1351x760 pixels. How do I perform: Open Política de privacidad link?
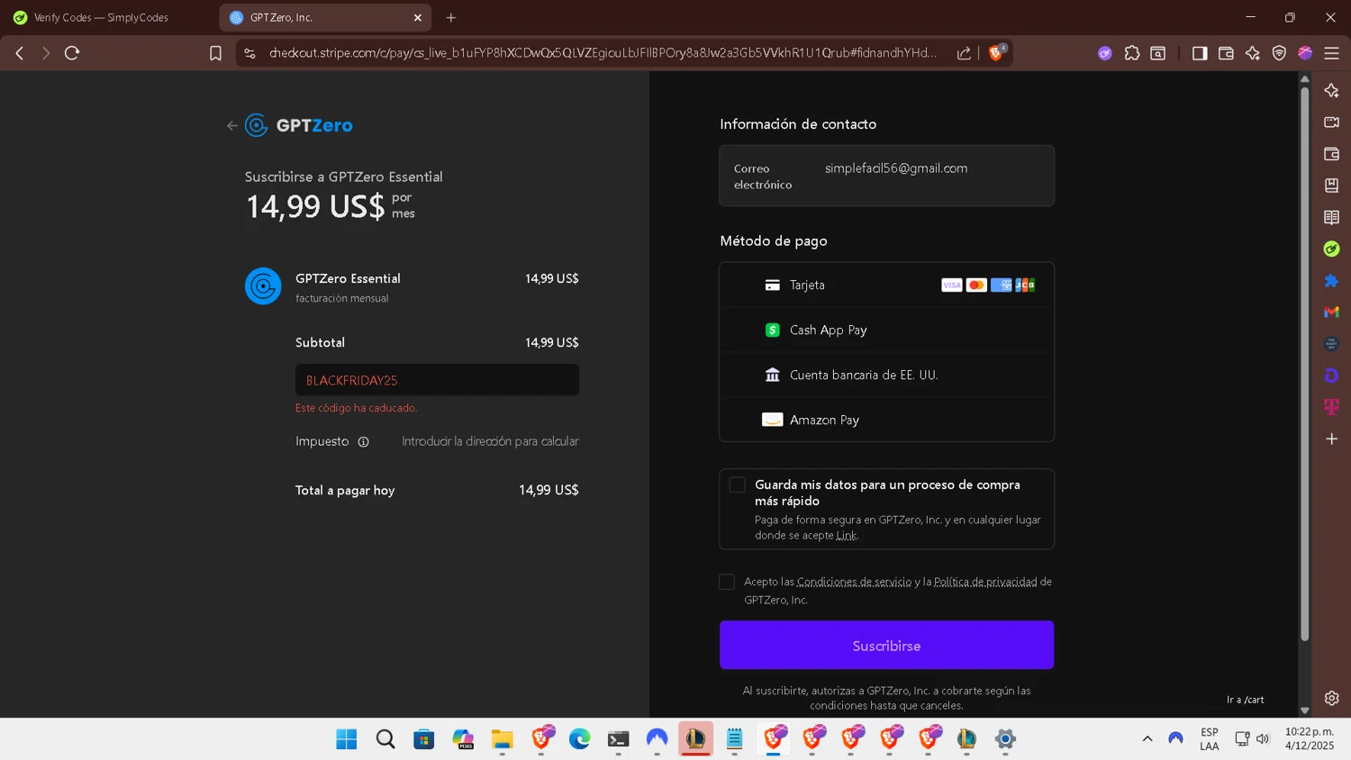point(985,582)
